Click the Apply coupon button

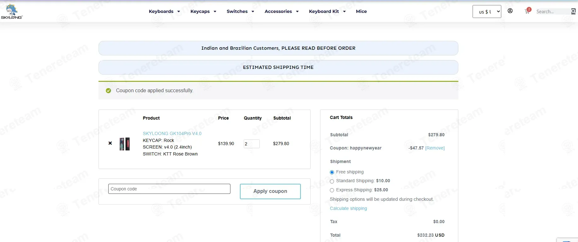(x=270, y=191)
